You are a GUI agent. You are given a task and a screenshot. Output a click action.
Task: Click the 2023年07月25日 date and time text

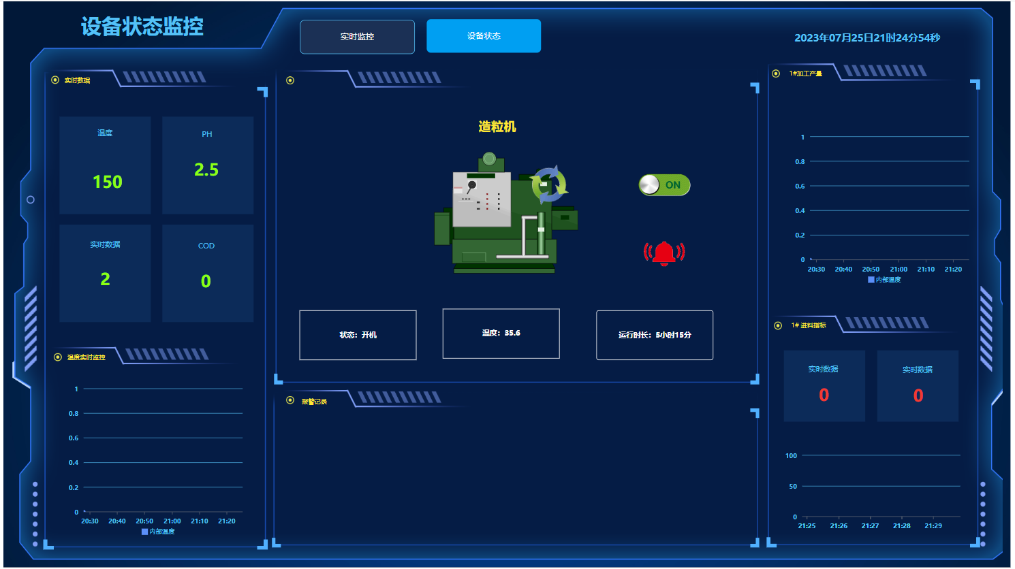[x=867, y=38]
